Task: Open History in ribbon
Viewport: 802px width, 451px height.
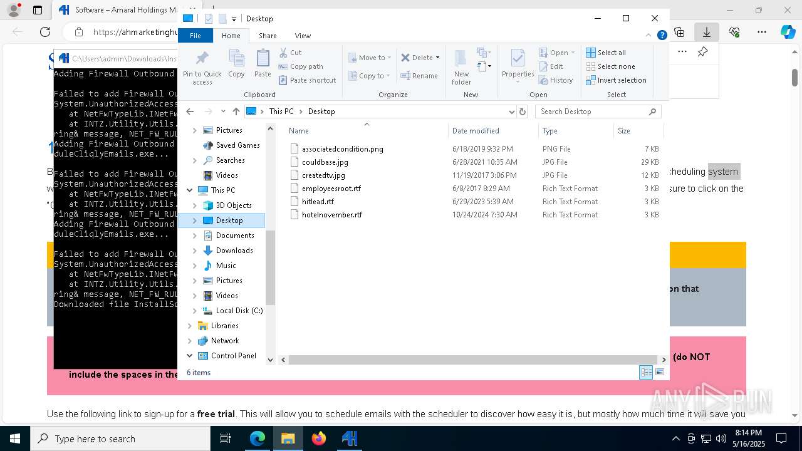Action: 556,80
